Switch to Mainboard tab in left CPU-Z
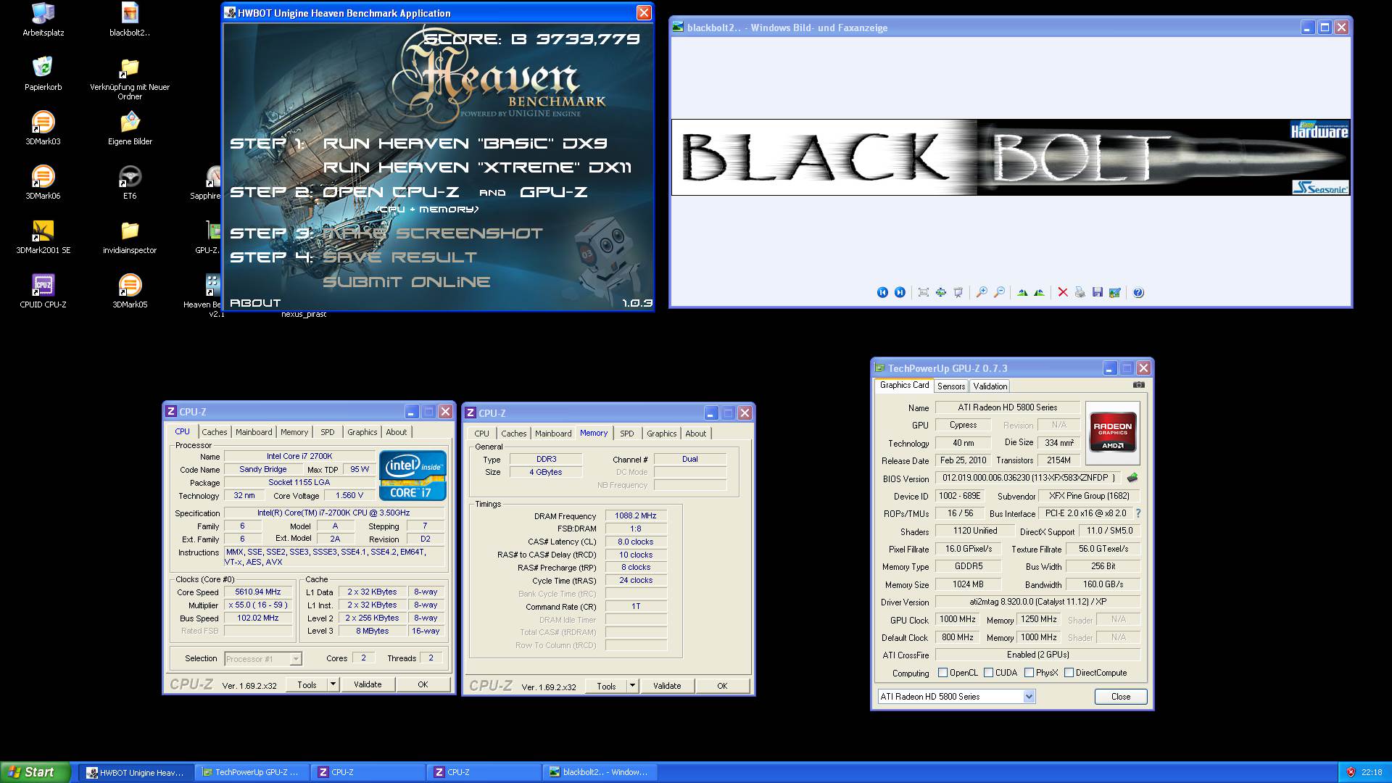 pos(254,432)
